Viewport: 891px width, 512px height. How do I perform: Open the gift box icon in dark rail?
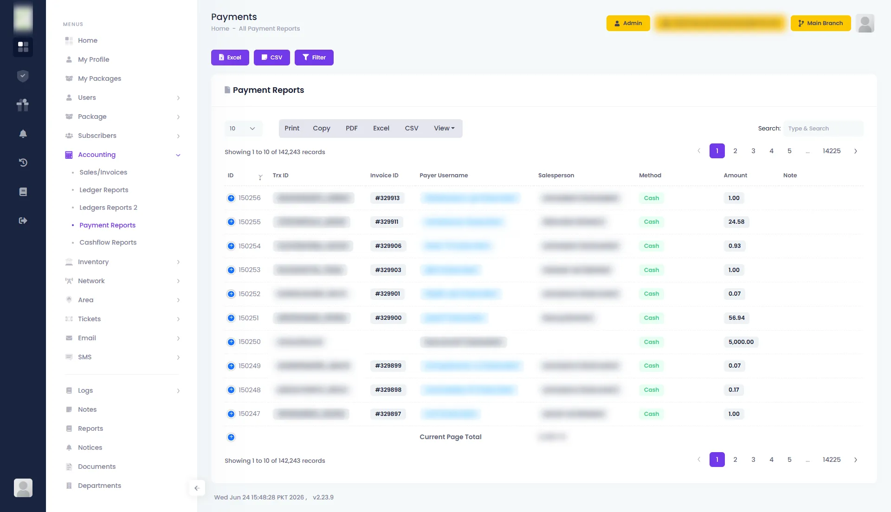tap(23, 105)
